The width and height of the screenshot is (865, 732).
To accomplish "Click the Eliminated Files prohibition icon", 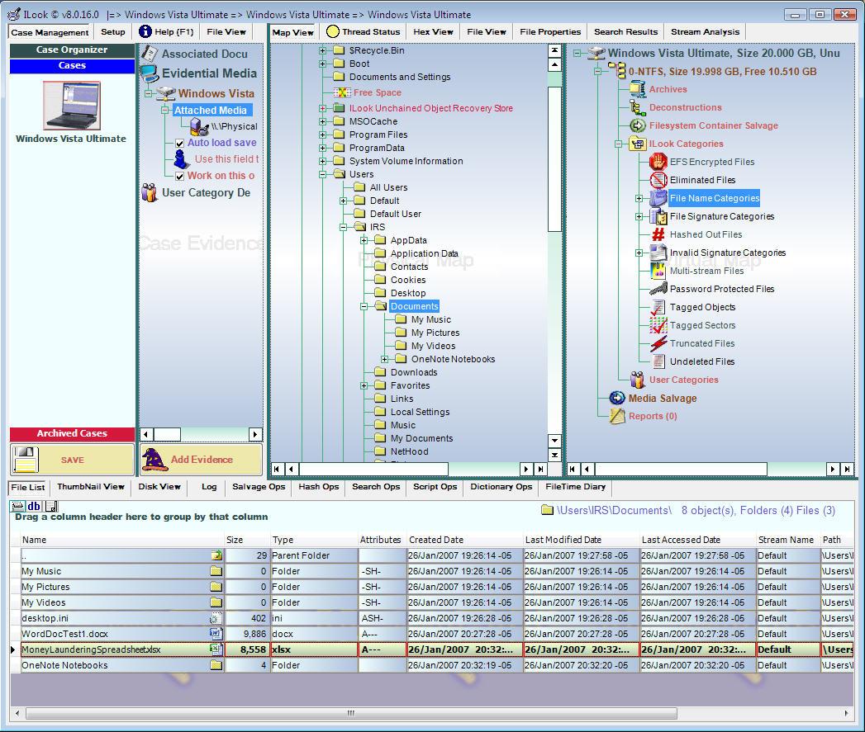I will coord(658,180).
